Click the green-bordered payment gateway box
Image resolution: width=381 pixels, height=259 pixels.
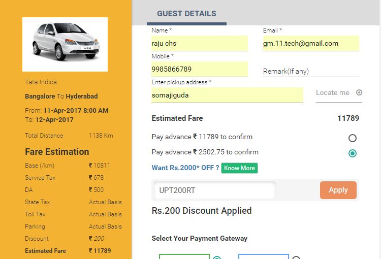coord(184,256)
